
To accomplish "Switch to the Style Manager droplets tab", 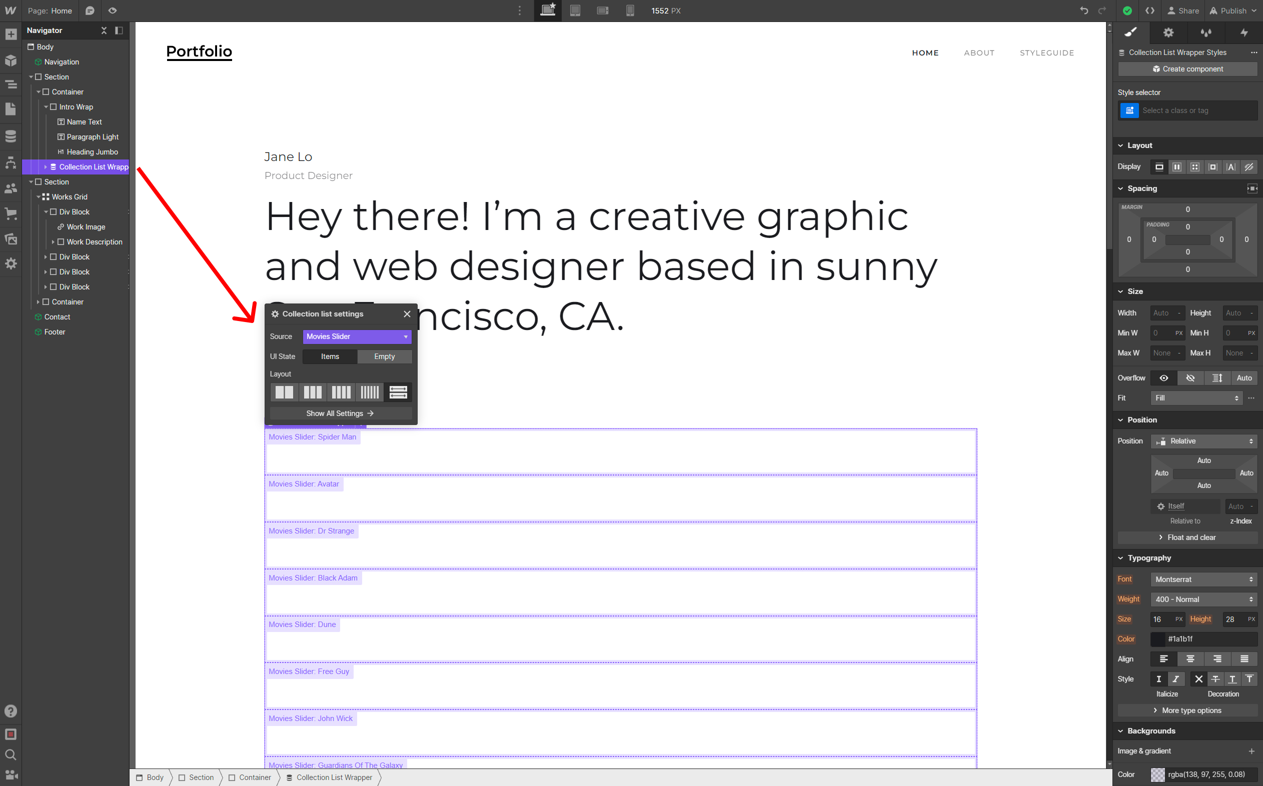I will click(1206, 32).
